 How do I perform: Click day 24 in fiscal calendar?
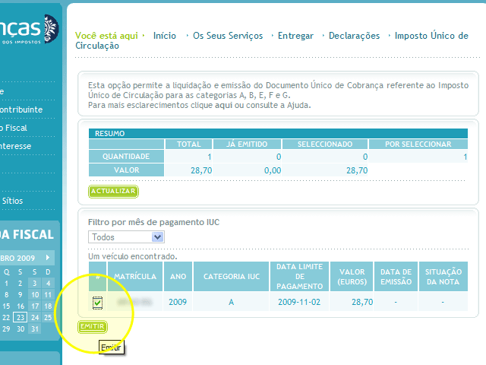point(35,318)
